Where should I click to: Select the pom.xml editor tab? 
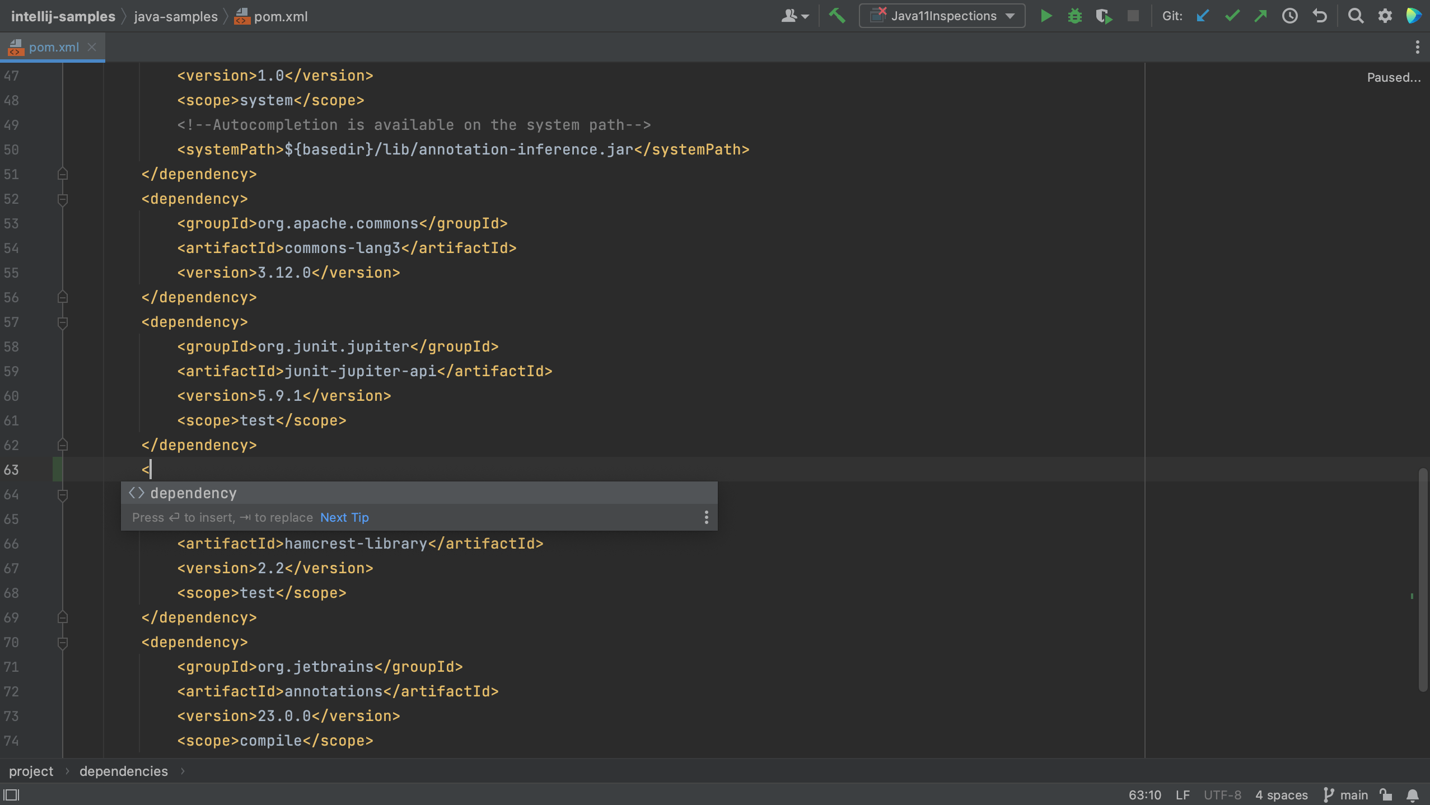point(53,46)
